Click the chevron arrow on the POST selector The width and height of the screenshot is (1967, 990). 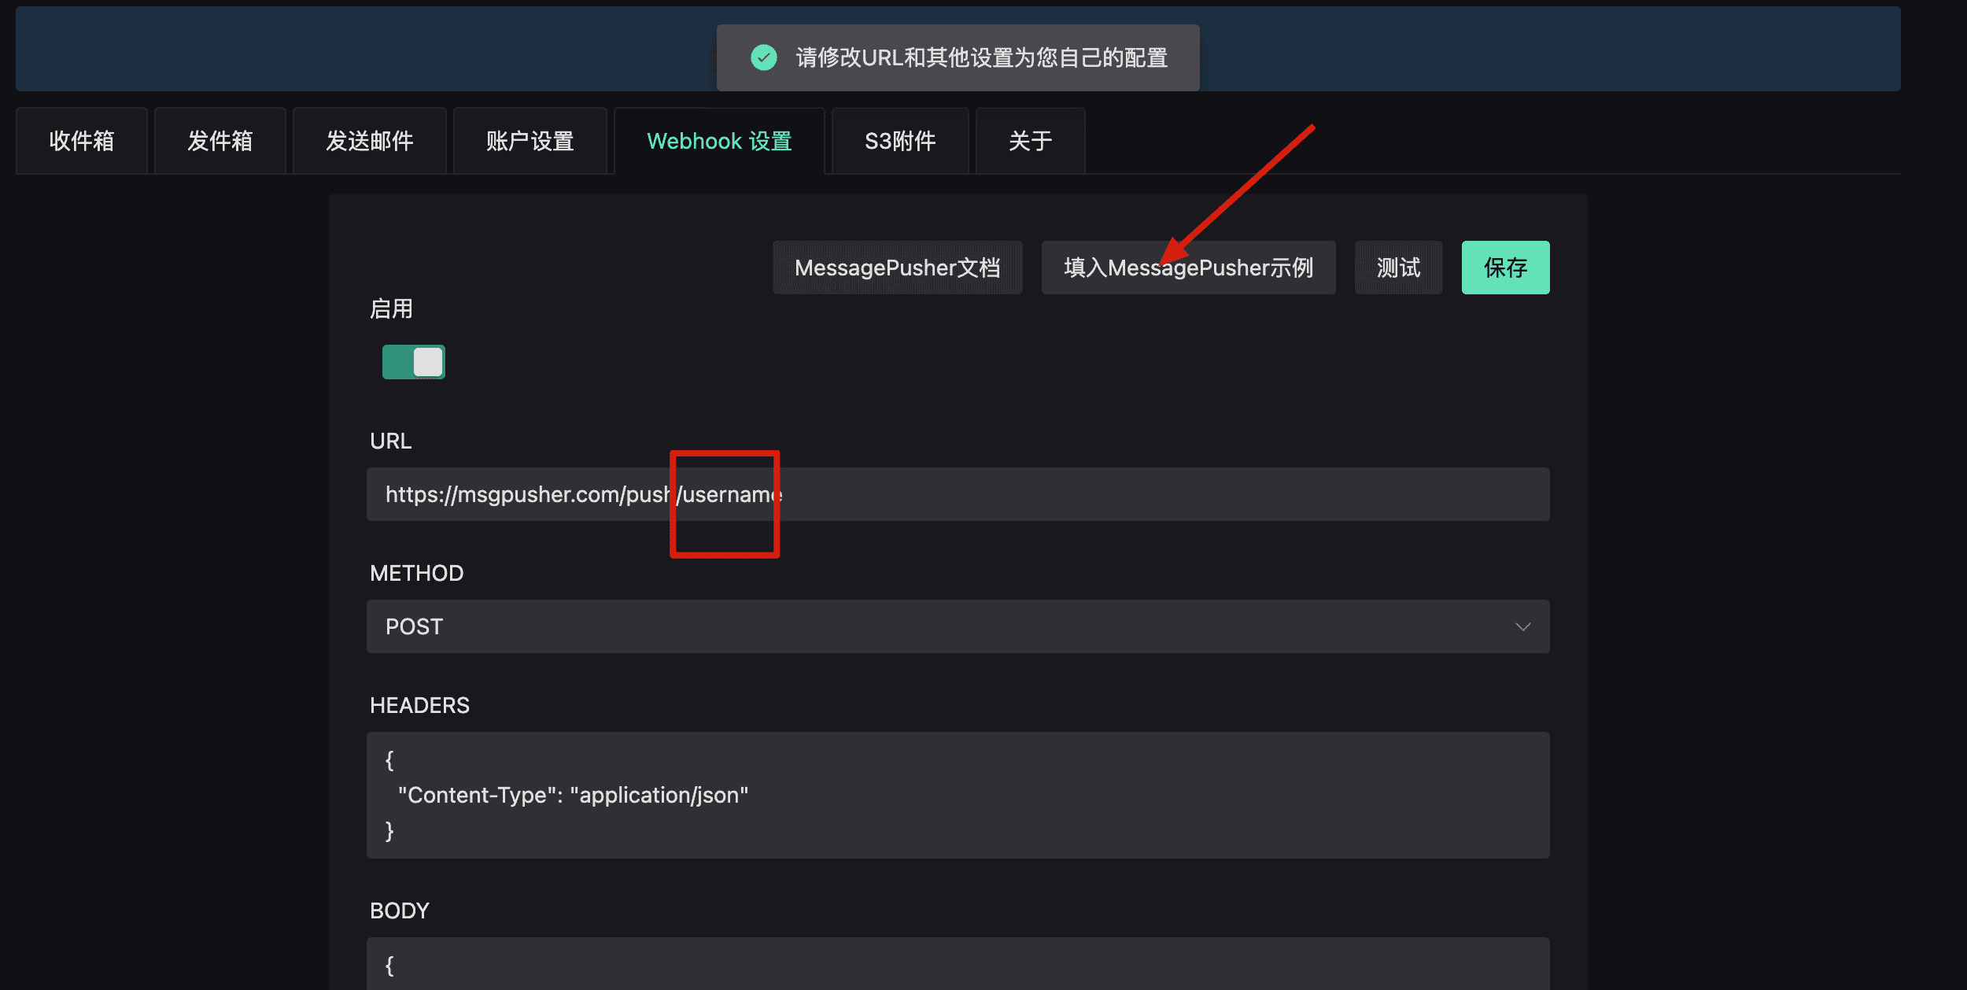click(1523, 626)
